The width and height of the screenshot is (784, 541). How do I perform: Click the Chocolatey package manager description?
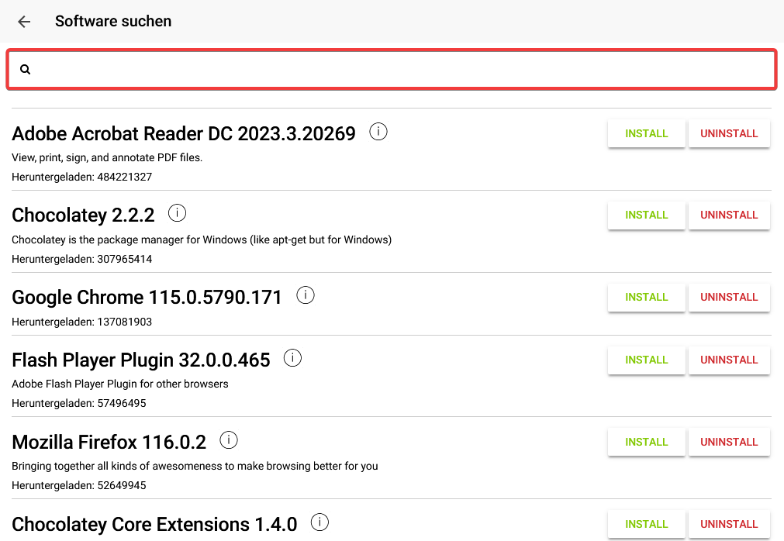202,239
